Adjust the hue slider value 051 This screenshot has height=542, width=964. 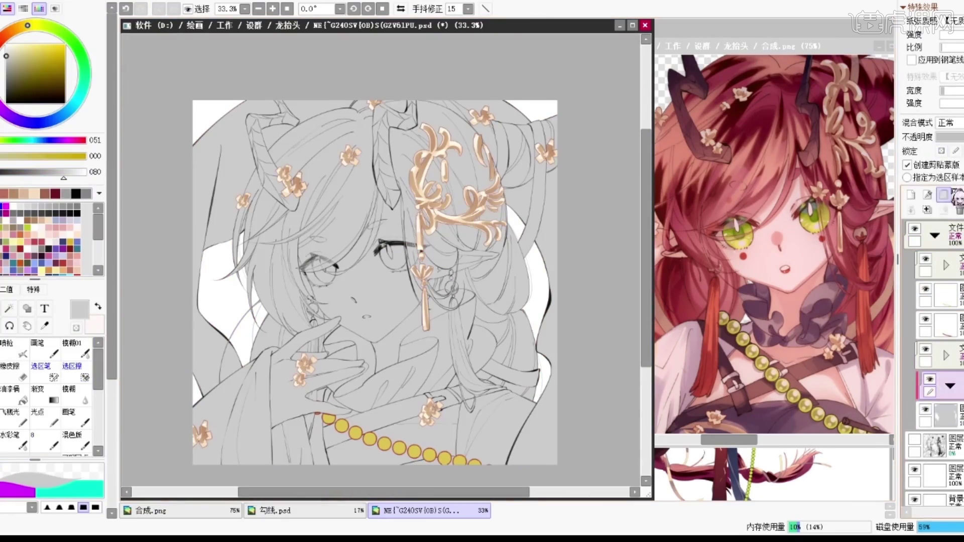pyautogui.click(x=43, y=140)
